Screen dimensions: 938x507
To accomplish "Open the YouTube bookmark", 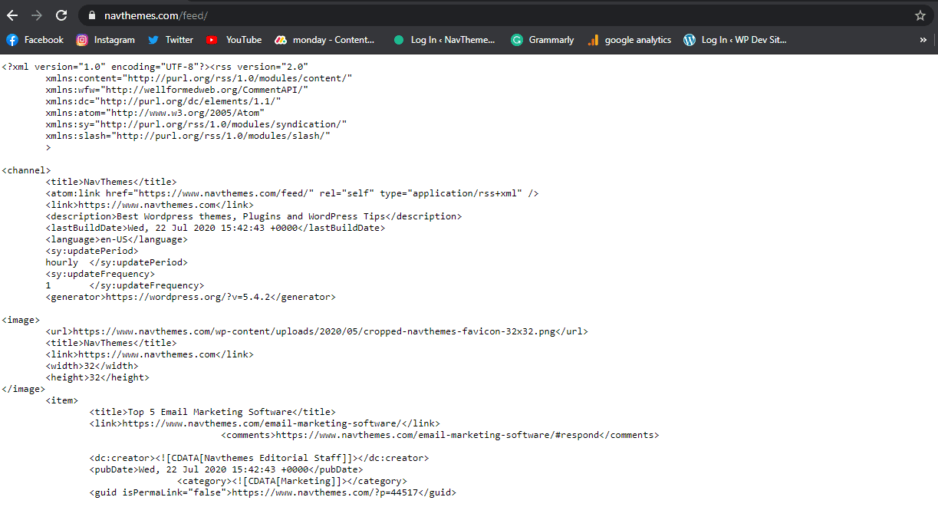I will click(234, 40).
